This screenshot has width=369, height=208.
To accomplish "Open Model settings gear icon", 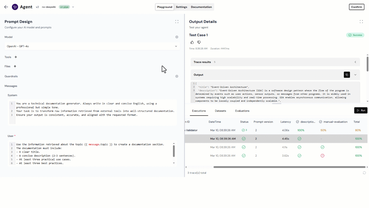I will (x=177, y=37).
